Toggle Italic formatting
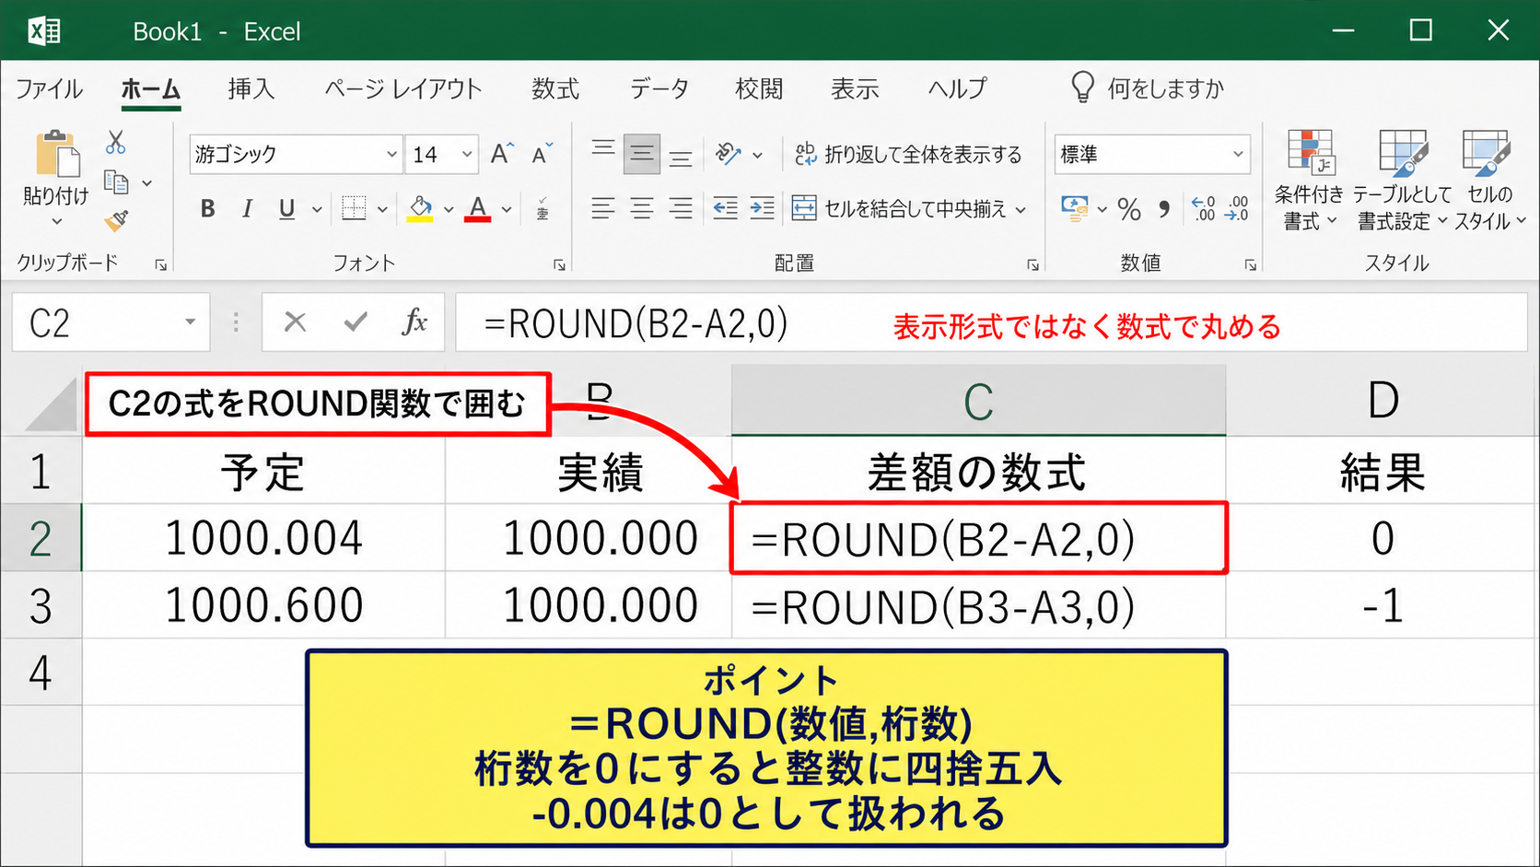This screenshot has height=867, width=1540. 247,209
